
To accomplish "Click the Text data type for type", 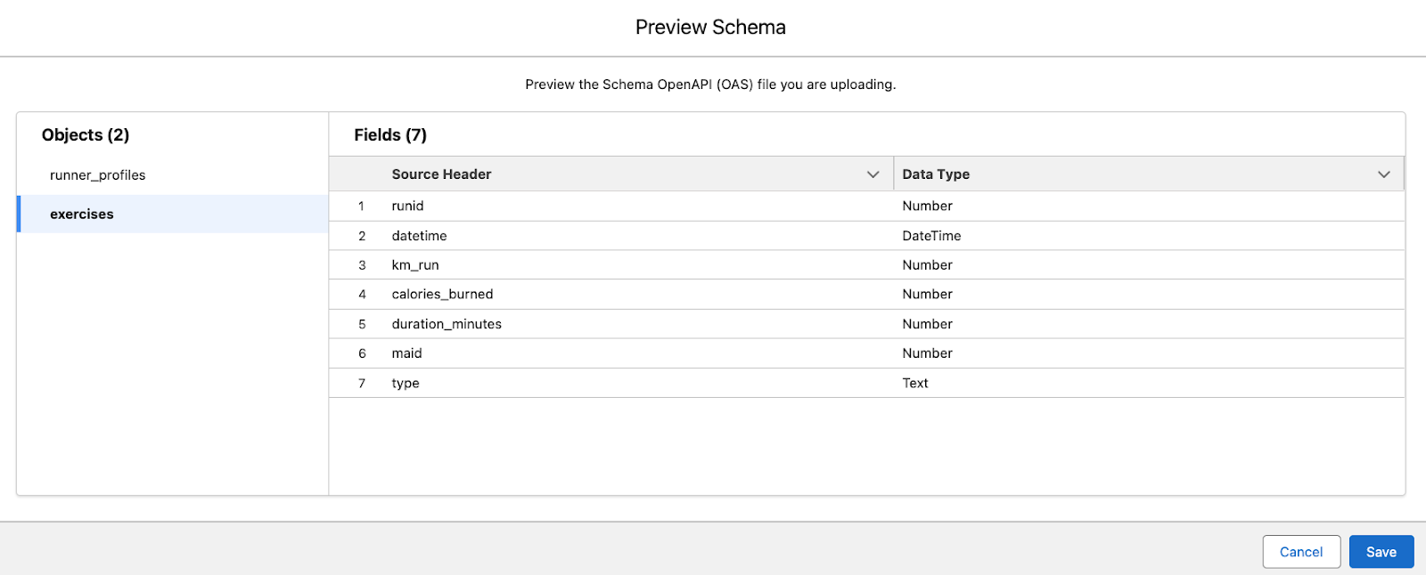I will coord(915,383).
